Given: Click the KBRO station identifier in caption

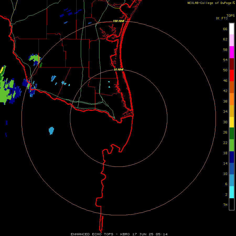Looking at the screenshot, I should point(125,234).
